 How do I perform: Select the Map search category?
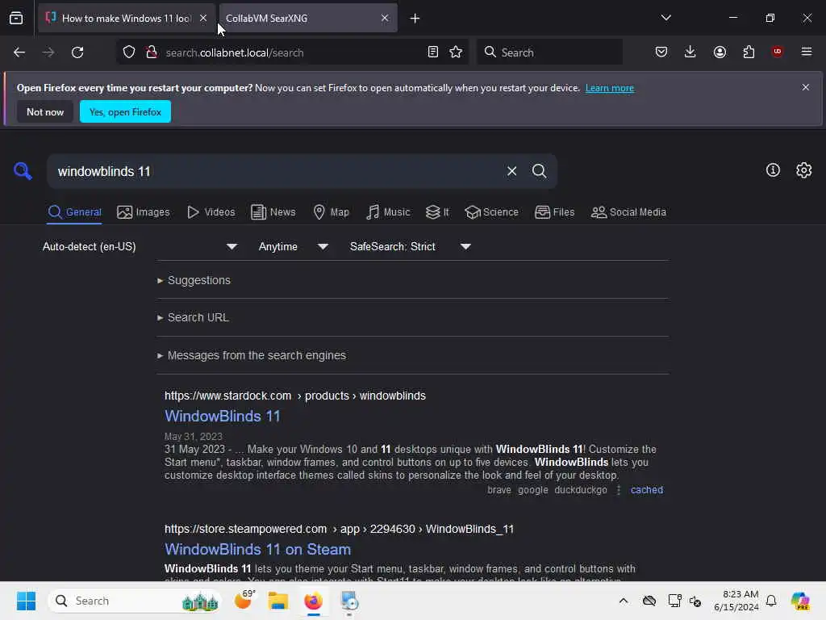tap(331, 212)
